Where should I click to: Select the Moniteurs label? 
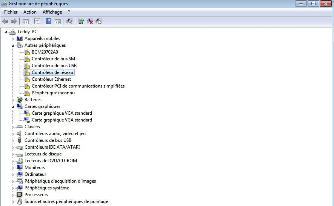35,168
